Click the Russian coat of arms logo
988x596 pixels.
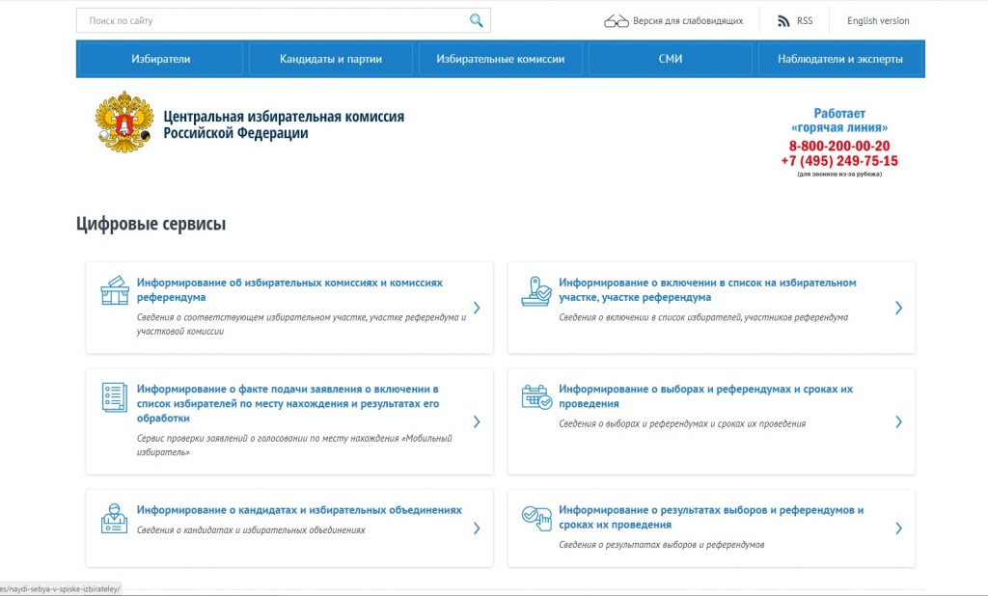click(123, 122)
